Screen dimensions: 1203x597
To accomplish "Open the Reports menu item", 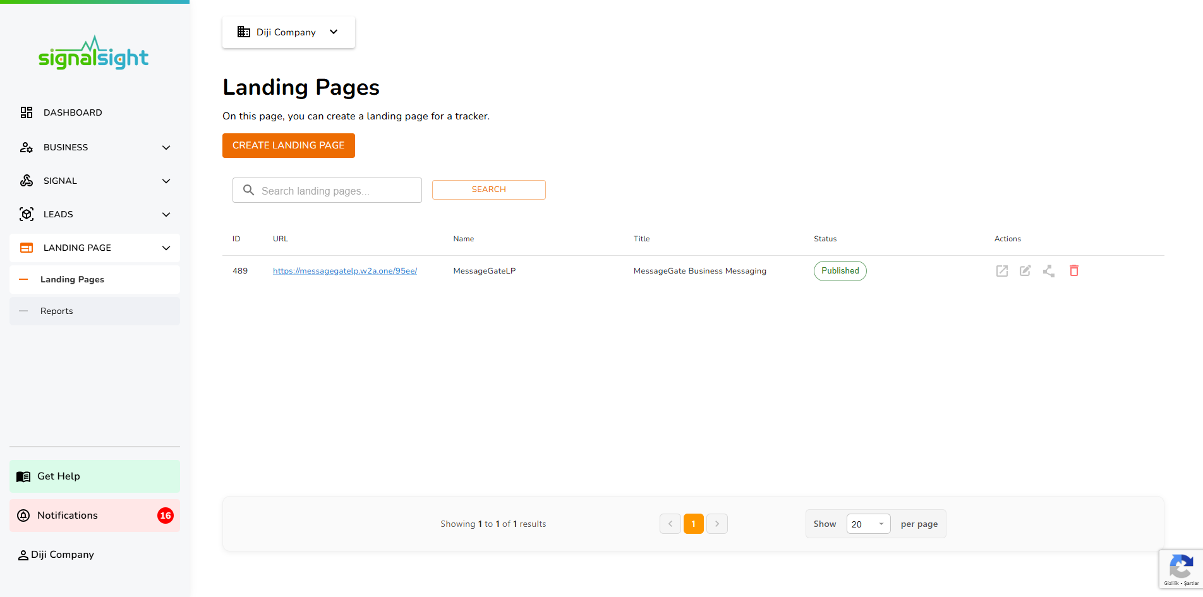I will [56, 311].
